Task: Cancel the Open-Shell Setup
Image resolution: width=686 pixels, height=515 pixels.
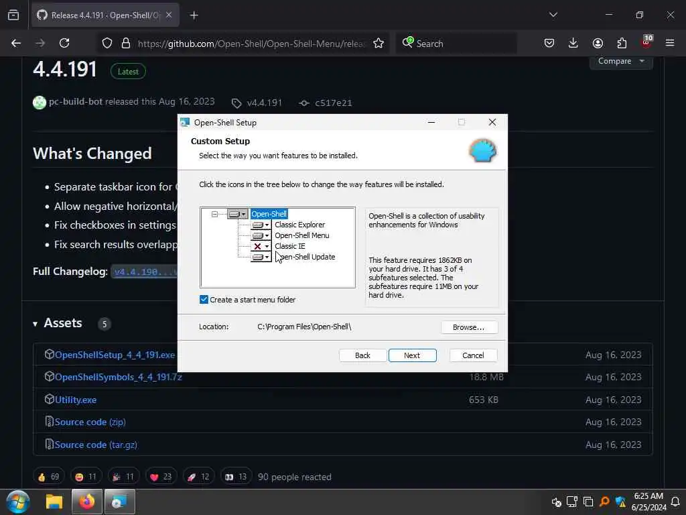Action: coord(473,355)
